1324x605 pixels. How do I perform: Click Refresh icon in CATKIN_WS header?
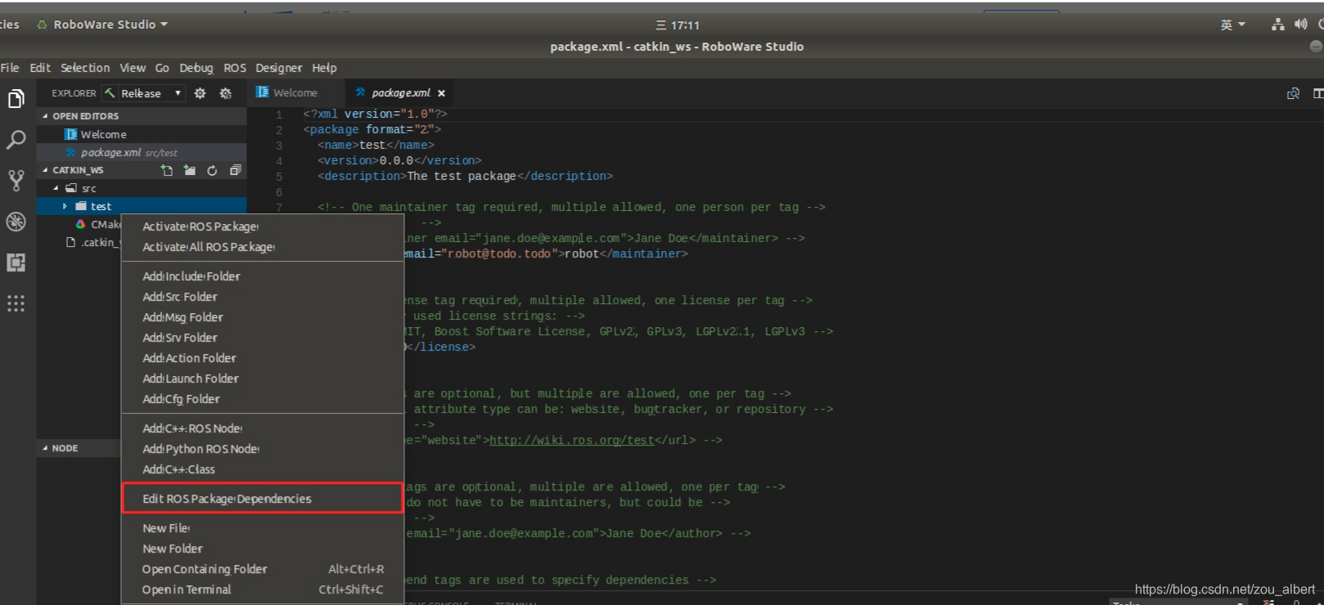[x=213, y=170]
